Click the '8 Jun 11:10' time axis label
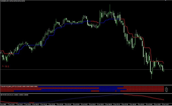172x106 pixels. 165,104
